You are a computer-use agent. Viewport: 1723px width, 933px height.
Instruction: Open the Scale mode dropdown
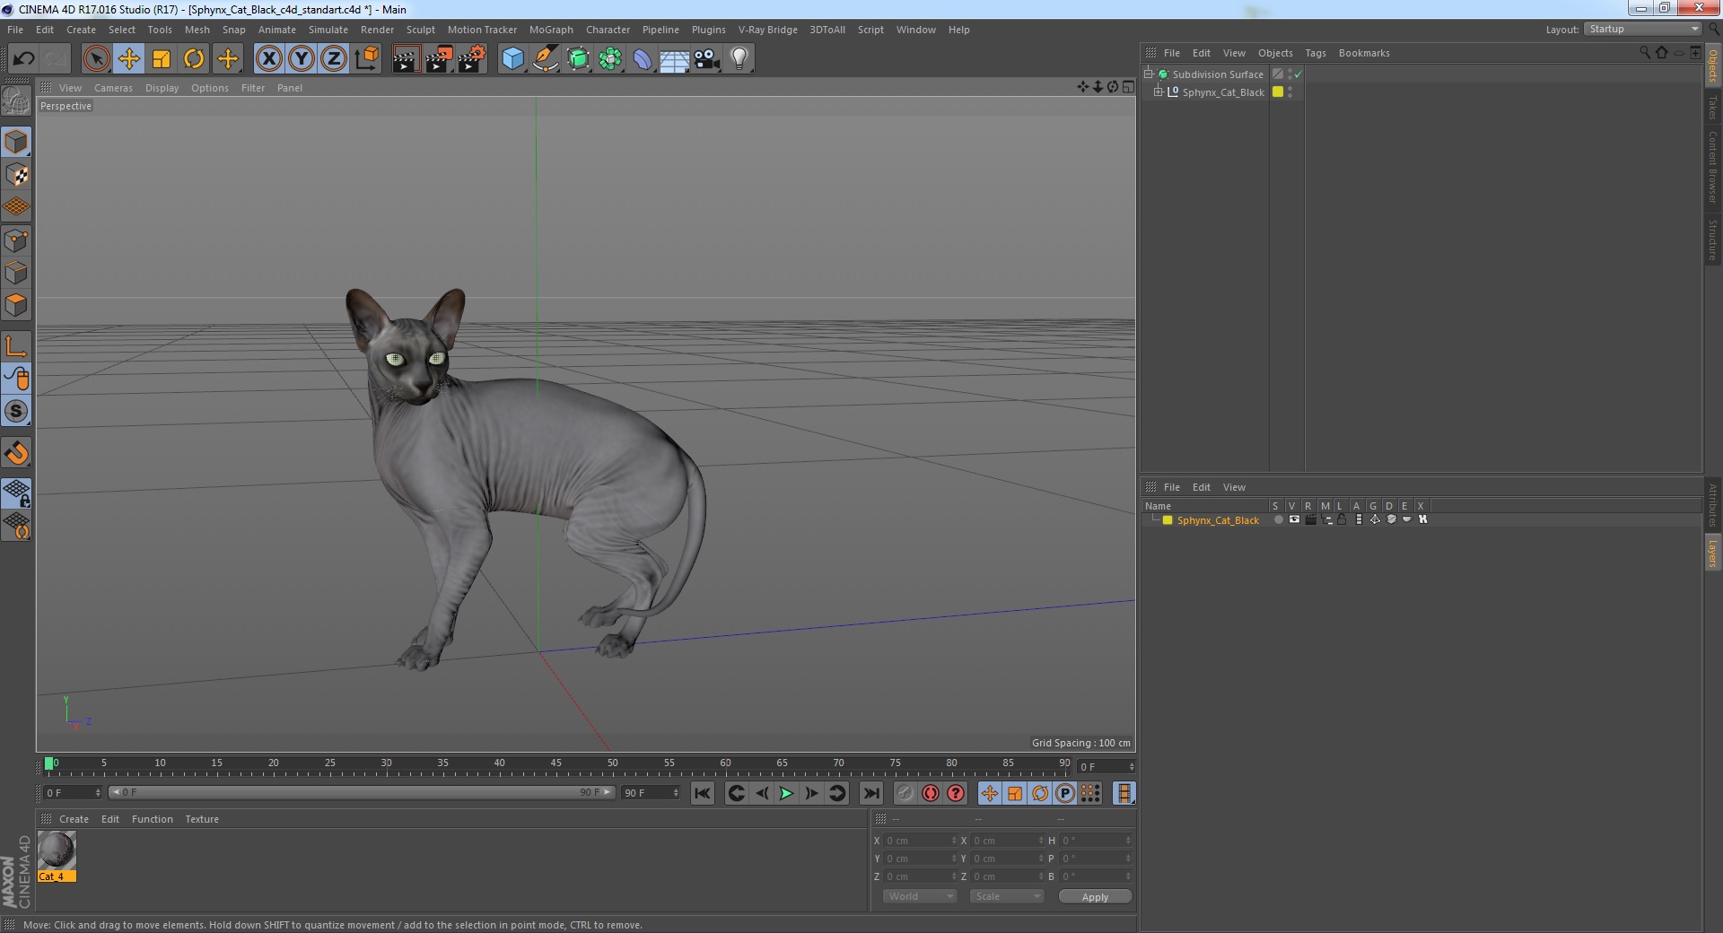[1007, 896]
